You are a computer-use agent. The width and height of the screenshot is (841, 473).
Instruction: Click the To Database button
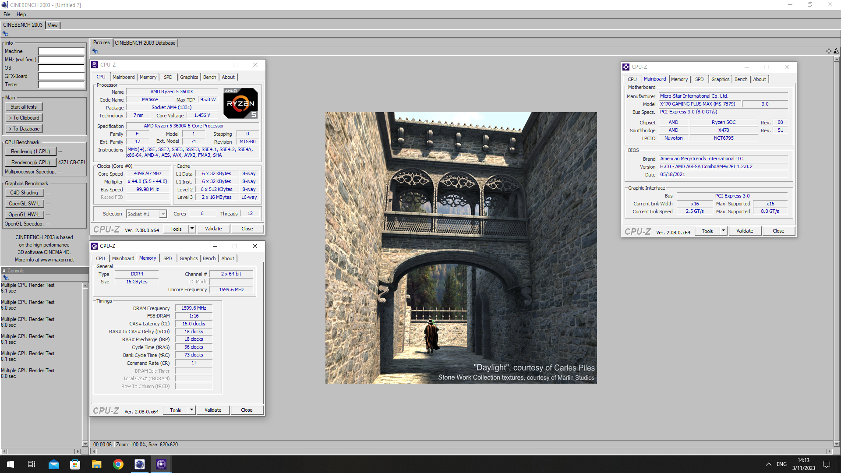[24, 129]
